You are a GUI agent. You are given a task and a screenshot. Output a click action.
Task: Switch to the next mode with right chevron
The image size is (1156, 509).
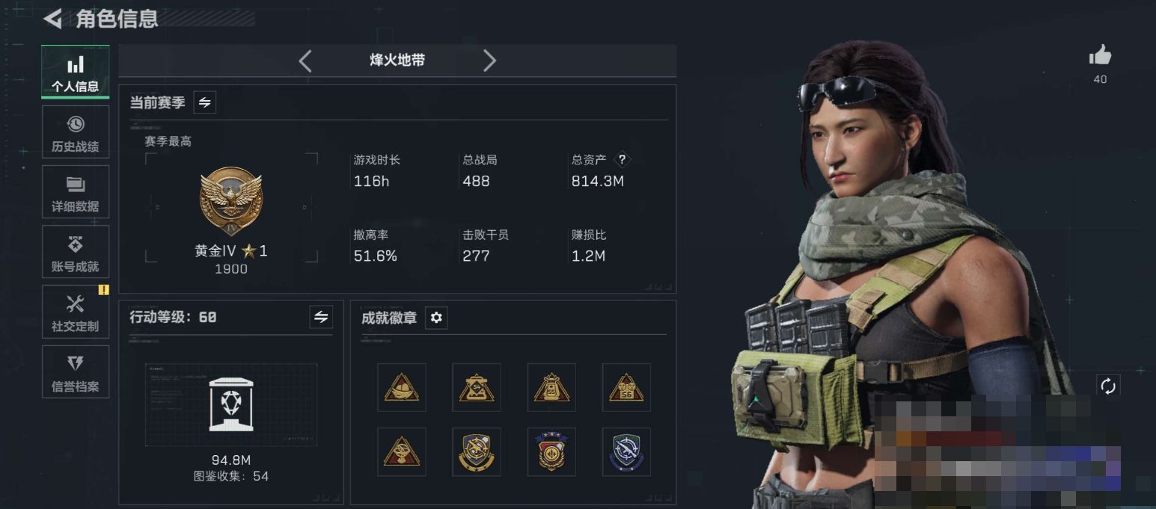click(489, 61)
